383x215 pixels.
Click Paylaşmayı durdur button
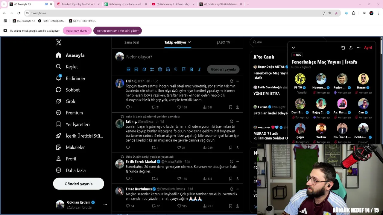coord(77,31)
